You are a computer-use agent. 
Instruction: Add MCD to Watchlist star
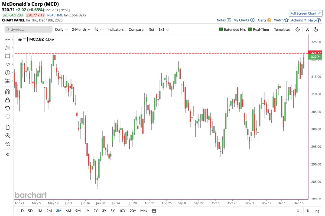[x=286, y=20]
